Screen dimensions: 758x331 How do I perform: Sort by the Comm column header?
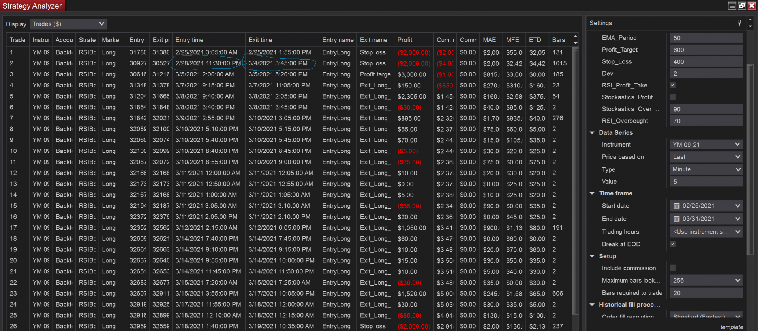(468, 40)
